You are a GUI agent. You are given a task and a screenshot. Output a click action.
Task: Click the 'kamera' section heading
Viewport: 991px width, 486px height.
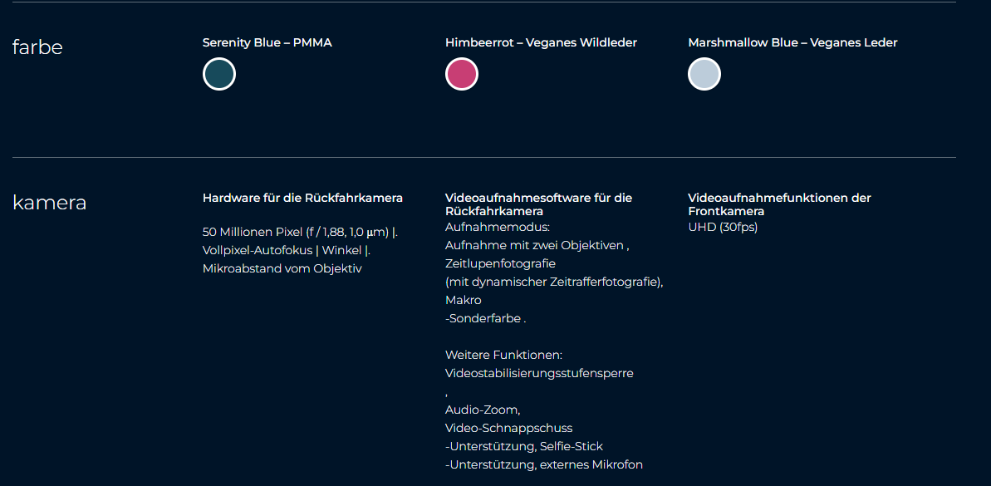point(49,203)
